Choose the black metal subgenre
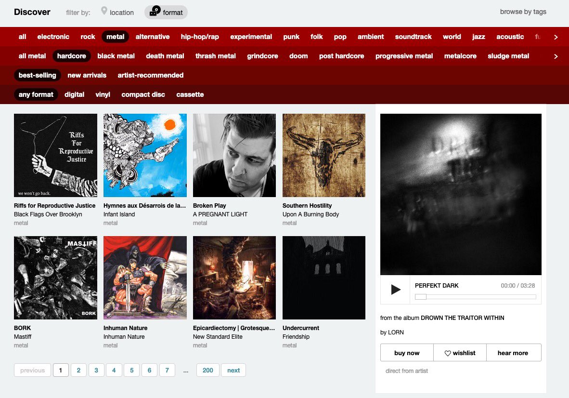The width and height of the screenshot is (569, 398). click(116, 56)
